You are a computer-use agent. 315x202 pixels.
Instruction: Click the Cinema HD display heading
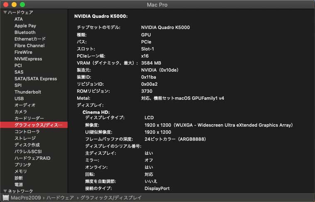coord(96,112)
